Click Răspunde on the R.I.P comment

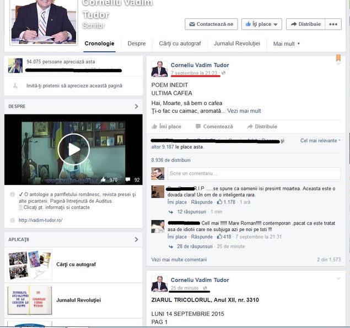pos(202,202)
